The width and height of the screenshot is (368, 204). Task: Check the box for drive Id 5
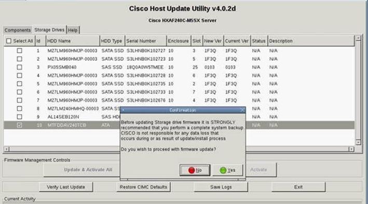click(x=20, y=84)
